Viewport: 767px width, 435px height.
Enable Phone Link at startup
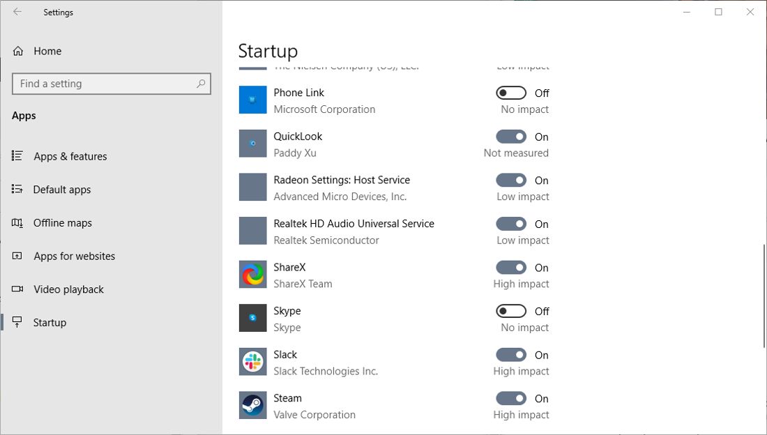511,93
